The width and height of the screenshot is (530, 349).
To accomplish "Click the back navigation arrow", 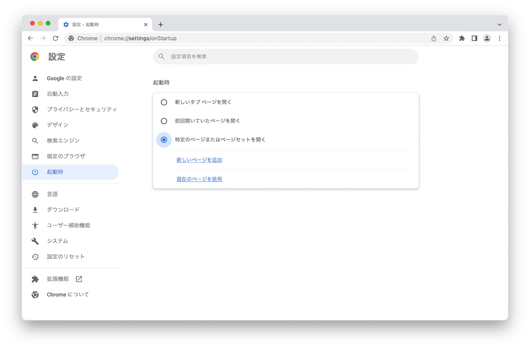I will 30,38.
